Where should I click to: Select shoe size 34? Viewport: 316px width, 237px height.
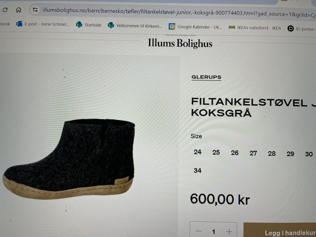pos(197,171)
